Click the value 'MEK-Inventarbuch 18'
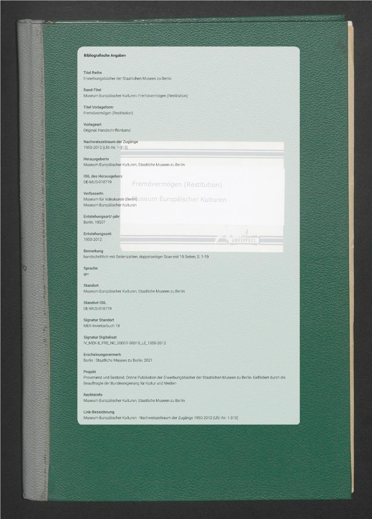372x519 pixels. click(101, 326)
